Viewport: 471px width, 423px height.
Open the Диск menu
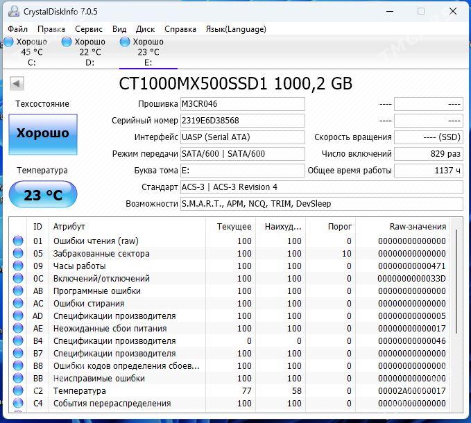[x=145, y=29]
